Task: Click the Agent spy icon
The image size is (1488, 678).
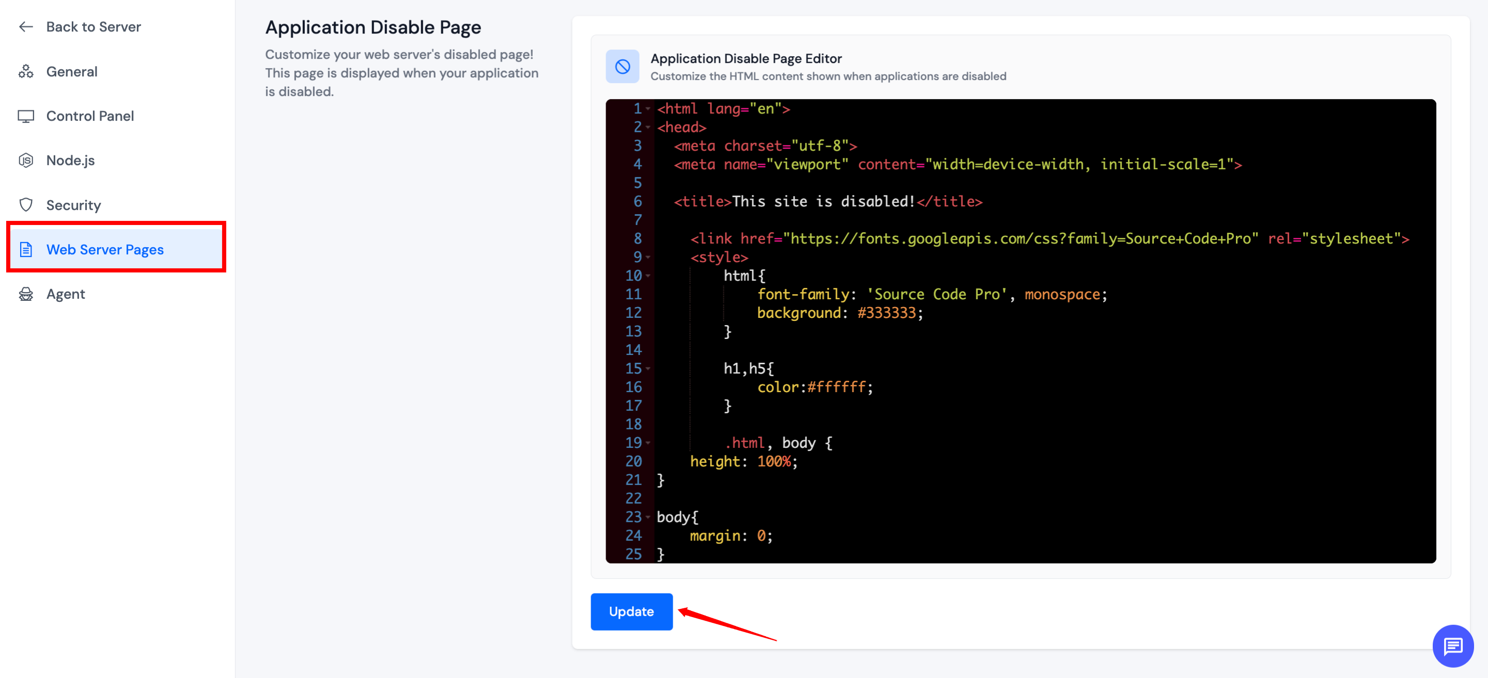Action: point(26,294)
